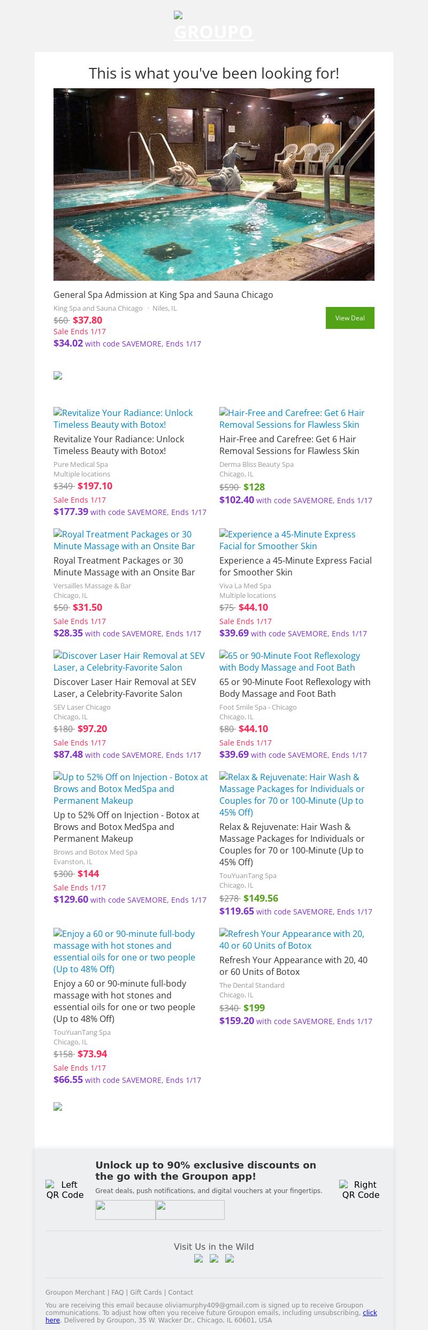
Task: Click the Right QR Code image
Action: point(361,1189)
